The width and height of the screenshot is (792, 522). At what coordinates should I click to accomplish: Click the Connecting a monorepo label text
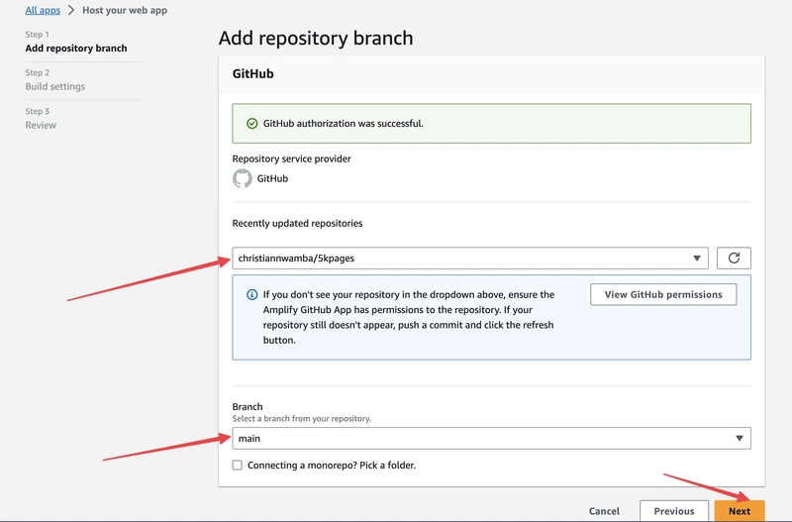(x=332, y=465)
